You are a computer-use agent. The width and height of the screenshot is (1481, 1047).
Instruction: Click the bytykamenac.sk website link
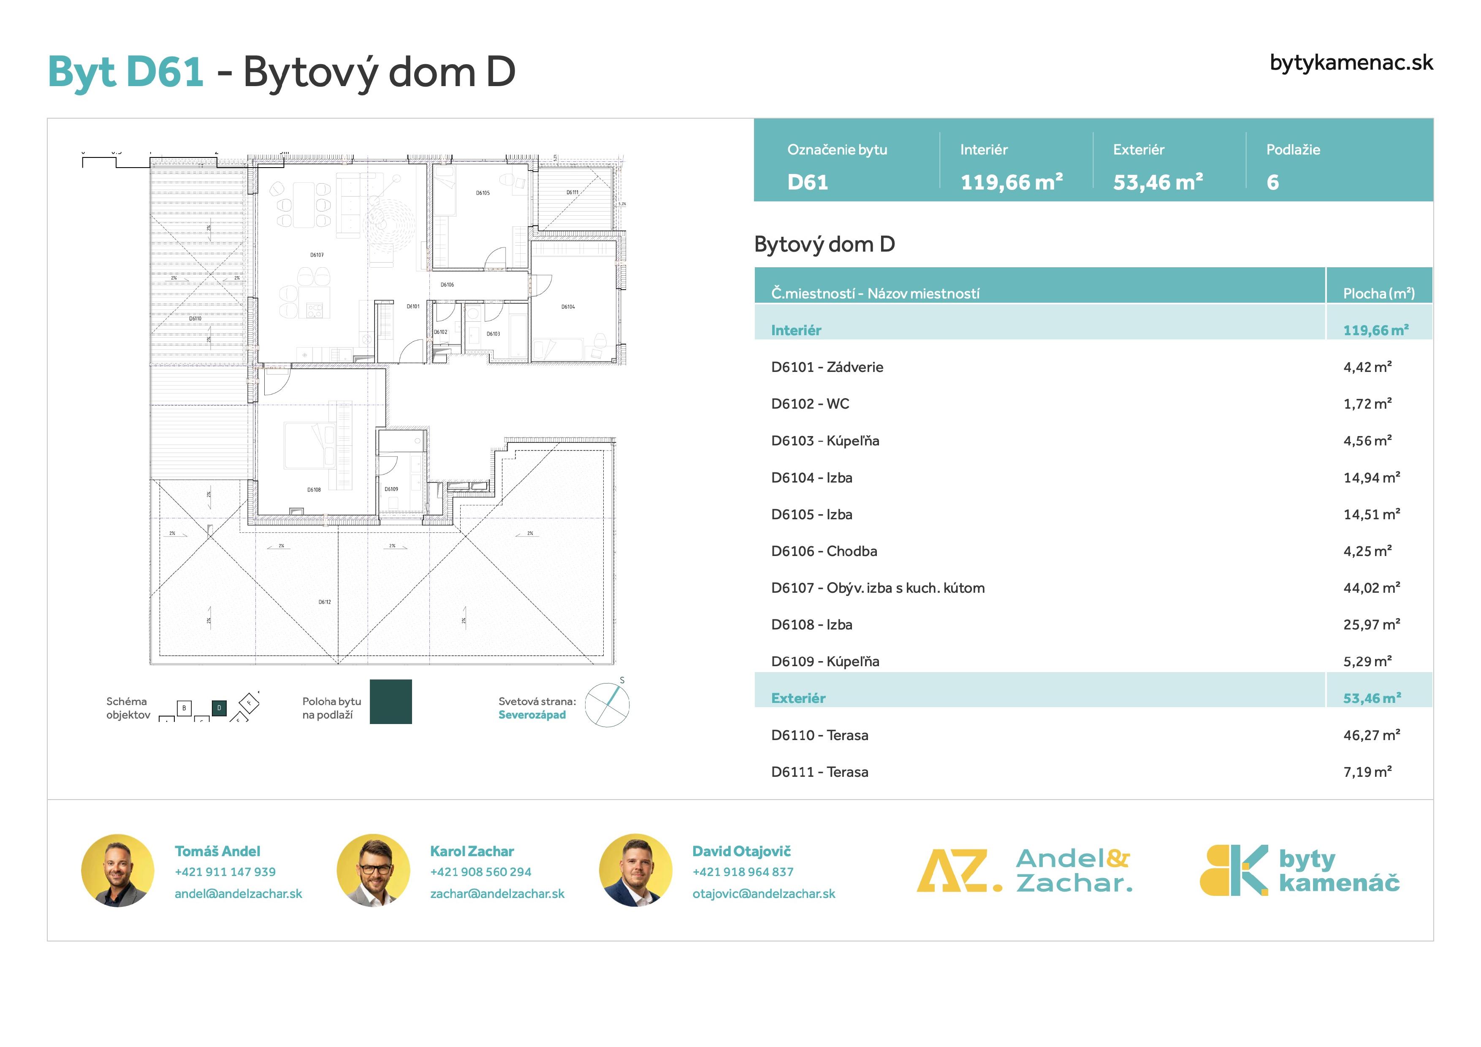click(1351, 62)
